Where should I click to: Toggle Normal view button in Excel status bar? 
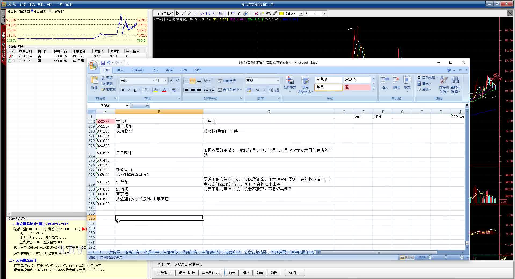click(x=402, y=257)
